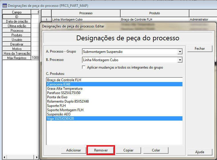The image size is (217, 160).
Task: Select Ponta de Eixo product
Action: (114, 97)
